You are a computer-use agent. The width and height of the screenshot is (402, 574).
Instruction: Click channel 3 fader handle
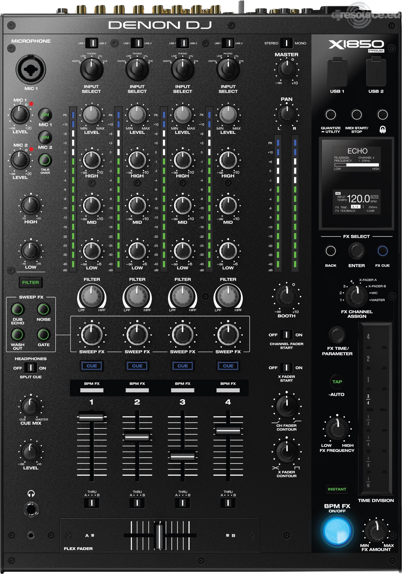(x=183, y=456)
